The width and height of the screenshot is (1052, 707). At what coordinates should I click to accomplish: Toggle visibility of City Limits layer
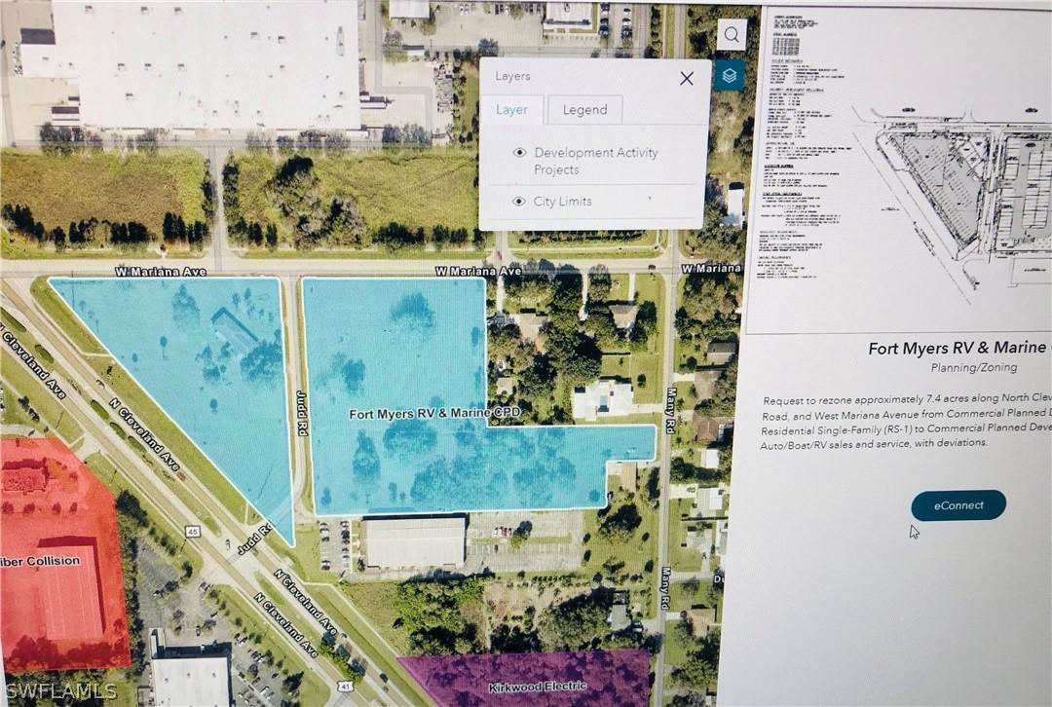pos(518,201)
